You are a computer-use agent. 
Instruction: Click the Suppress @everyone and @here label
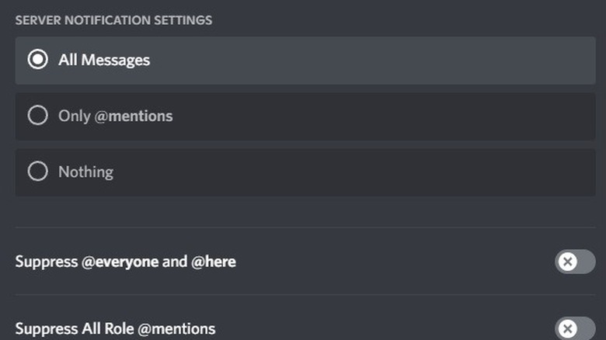(125, 262)
